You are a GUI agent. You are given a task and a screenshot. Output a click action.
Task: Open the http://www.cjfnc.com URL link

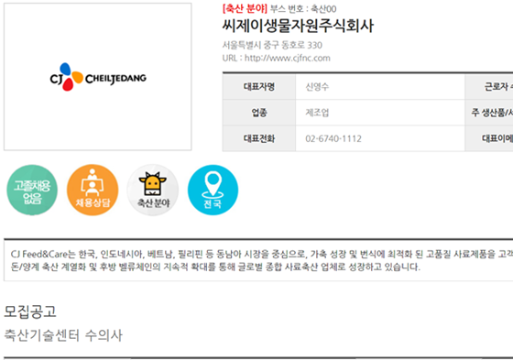288,59
